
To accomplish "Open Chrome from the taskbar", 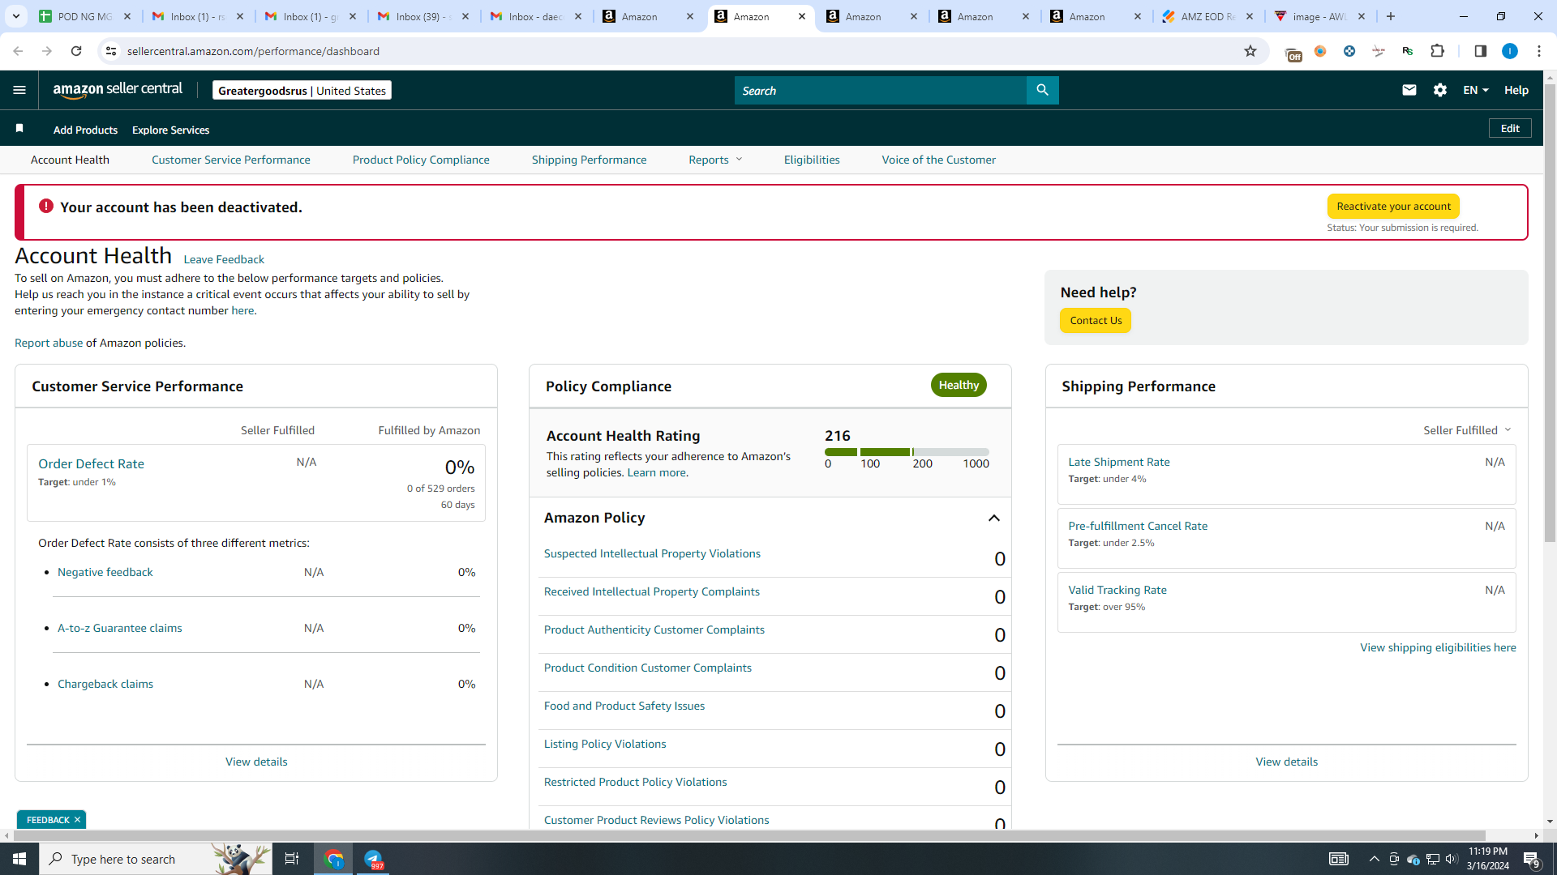I will [334, 859].
